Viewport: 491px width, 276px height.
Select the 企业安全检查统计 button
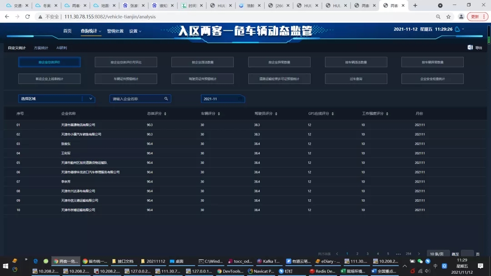coord(432,79)
